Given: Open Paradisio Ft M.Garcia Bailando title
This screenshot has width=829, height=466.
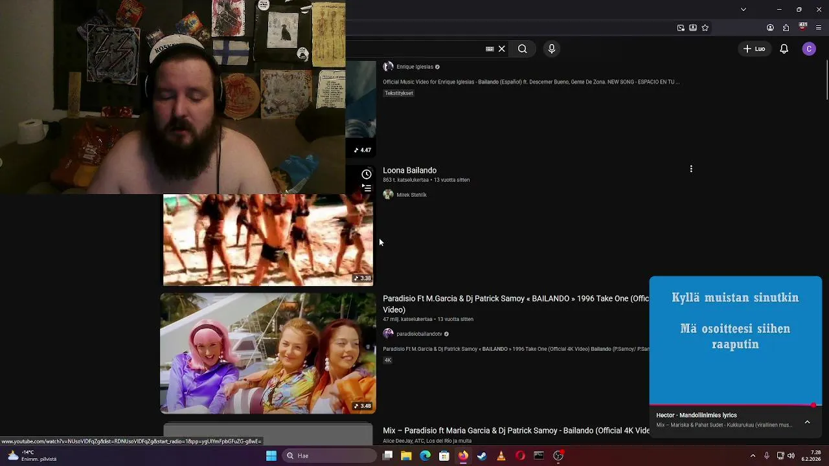Looking at the screenshot, I should [516, 304].
